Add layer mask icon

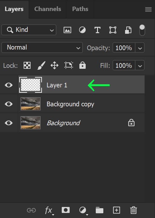pos(66,210)
